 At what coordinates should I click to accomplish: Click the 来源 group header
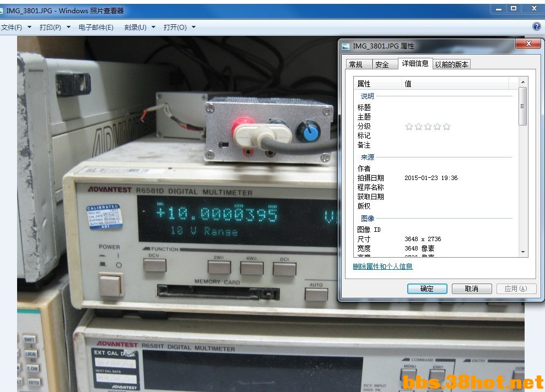coord(368,157)
